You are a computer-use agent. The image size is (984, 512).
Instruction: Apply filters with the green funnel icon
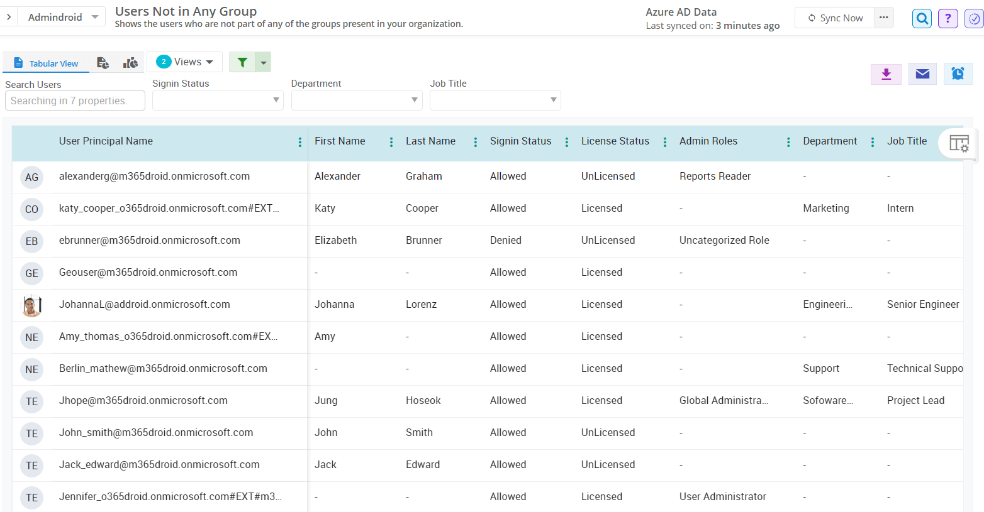pyautogui.click(x=242, y=62)
